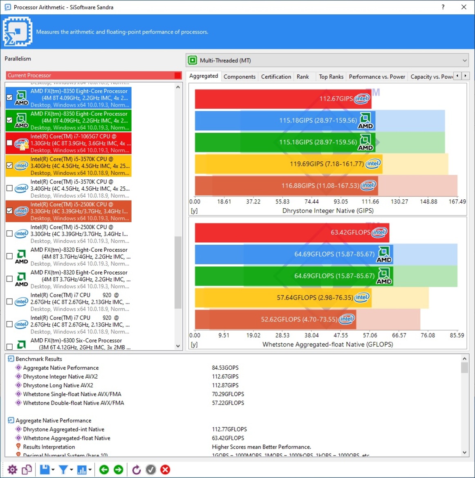Screen dimensions: 475x478
Task: Select the Aggregate Native Performance 84.53GOPS value
Action: (225, 368)
